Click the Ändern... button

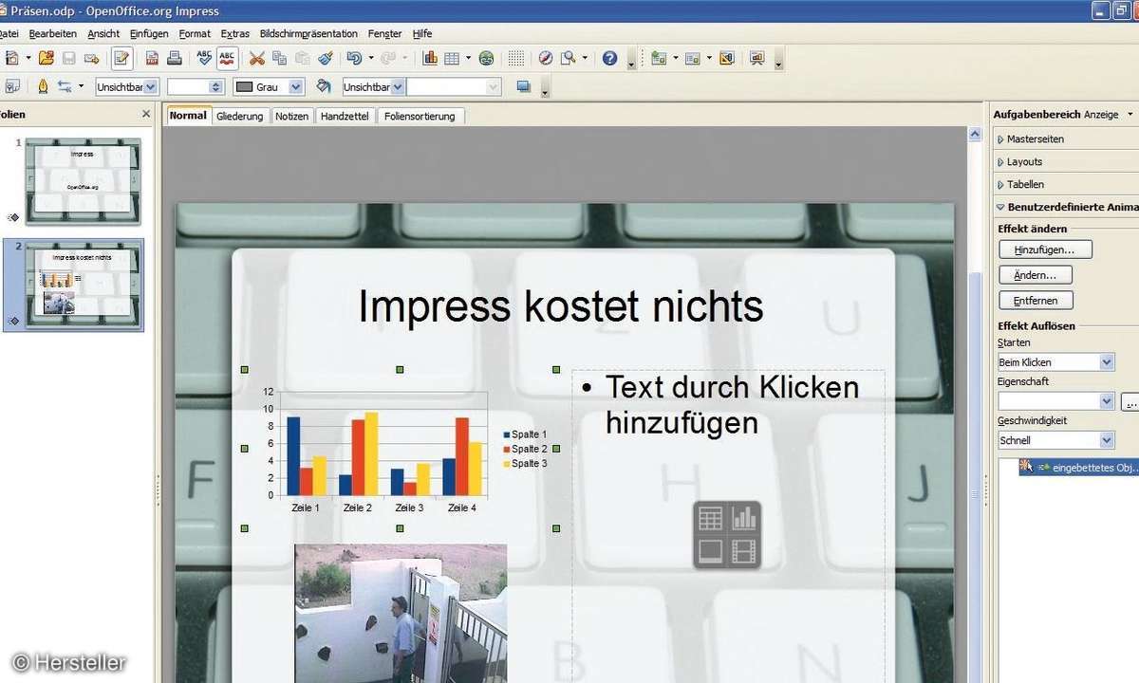click(1036, 275)
